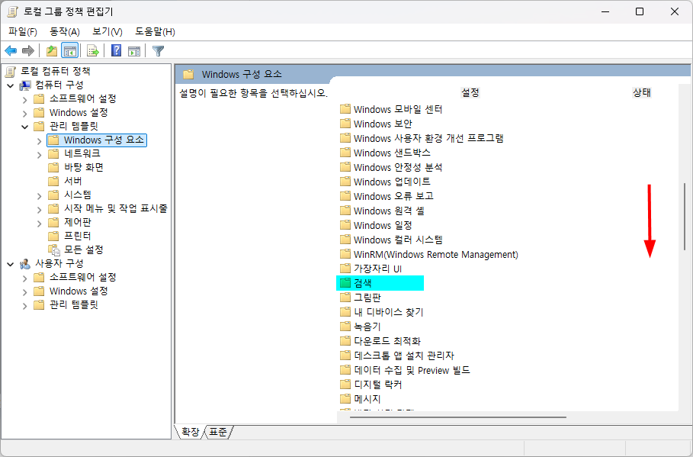Collapse 관리 템플릿 under 컴퓨터 구성
This screenshot has height=457, width=693.
24,127
